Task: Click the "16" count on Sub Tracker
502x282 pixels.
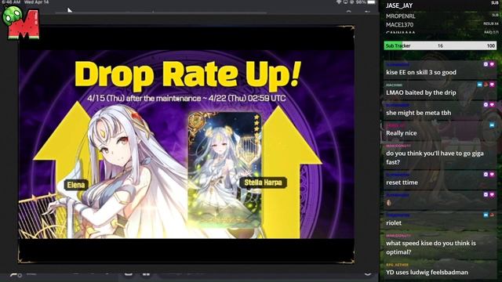Action: 440,45
